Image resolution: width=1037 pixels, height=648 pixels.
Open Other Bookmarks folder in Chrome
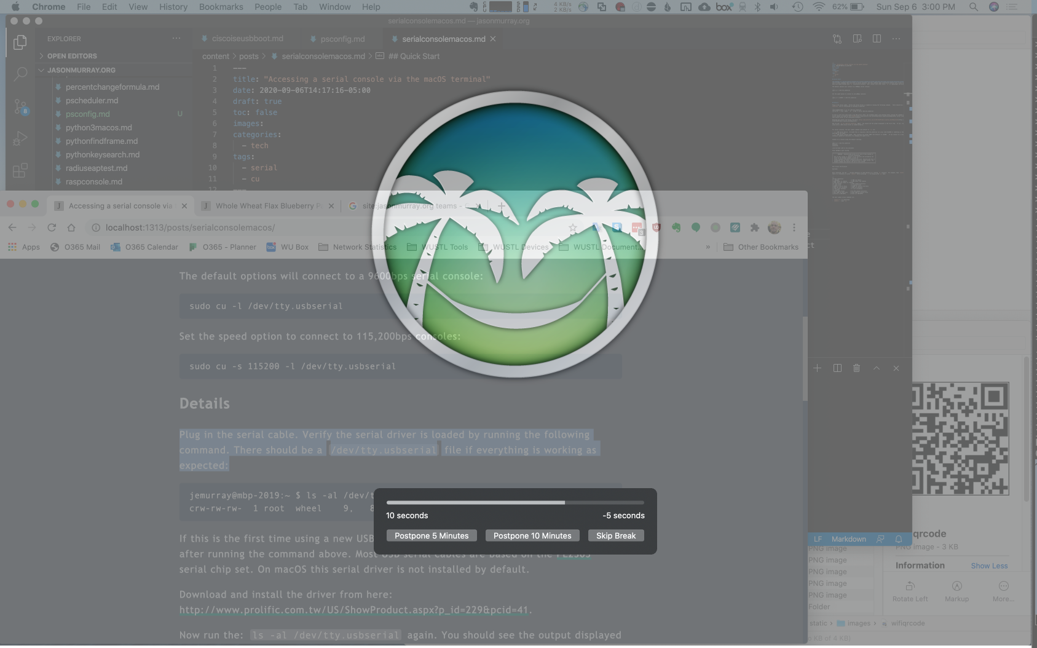[x=761, y=247]
